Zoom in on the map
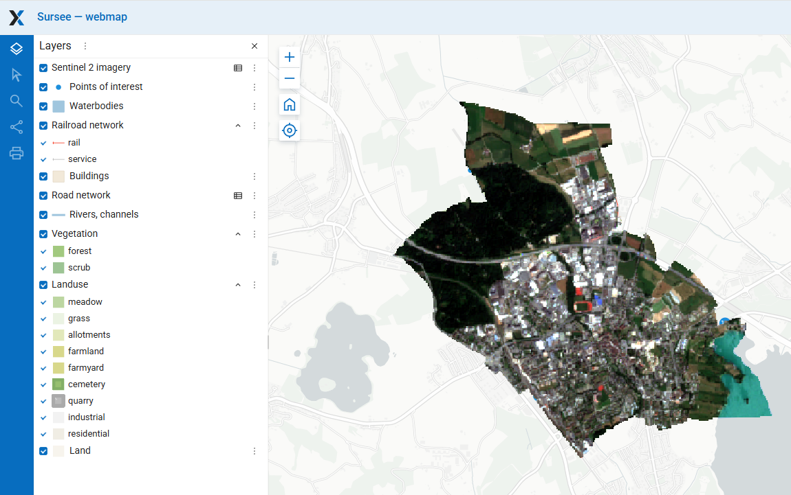791x495 pixels. [290, 57]
